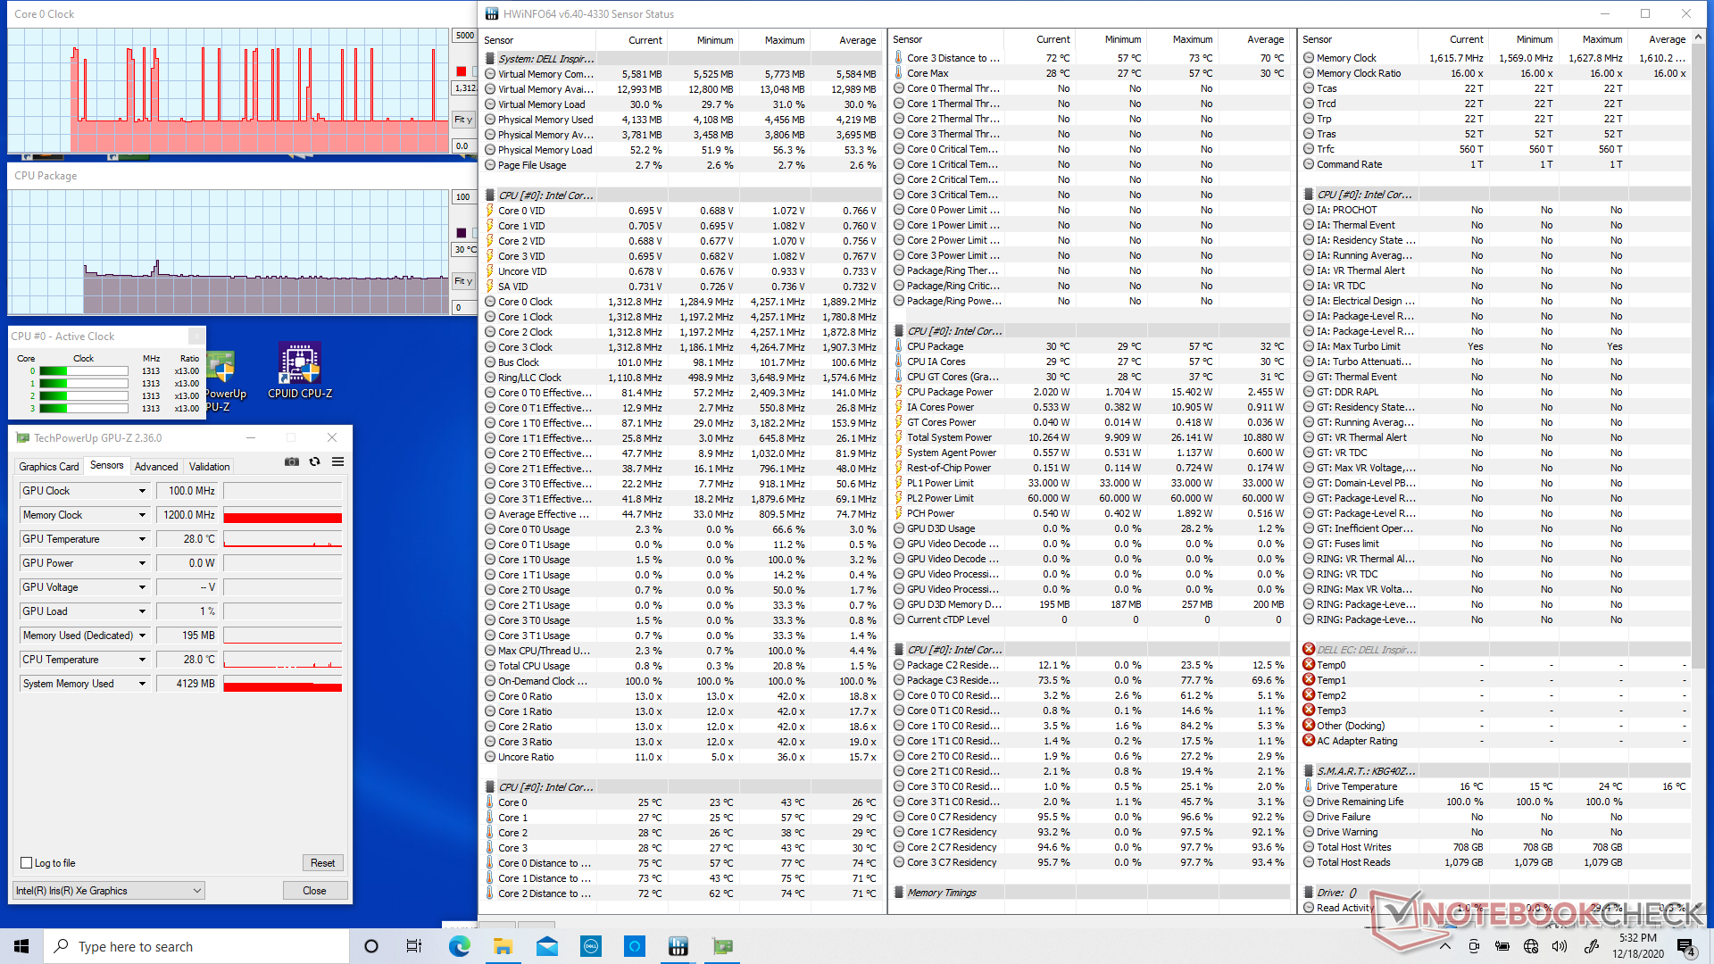The image size is (1714, 964).
Task: Click the Type here to search box
Action: point(196,946)
